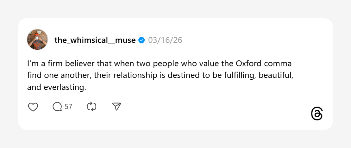Open the author's profile picture

tap(37, 39)
